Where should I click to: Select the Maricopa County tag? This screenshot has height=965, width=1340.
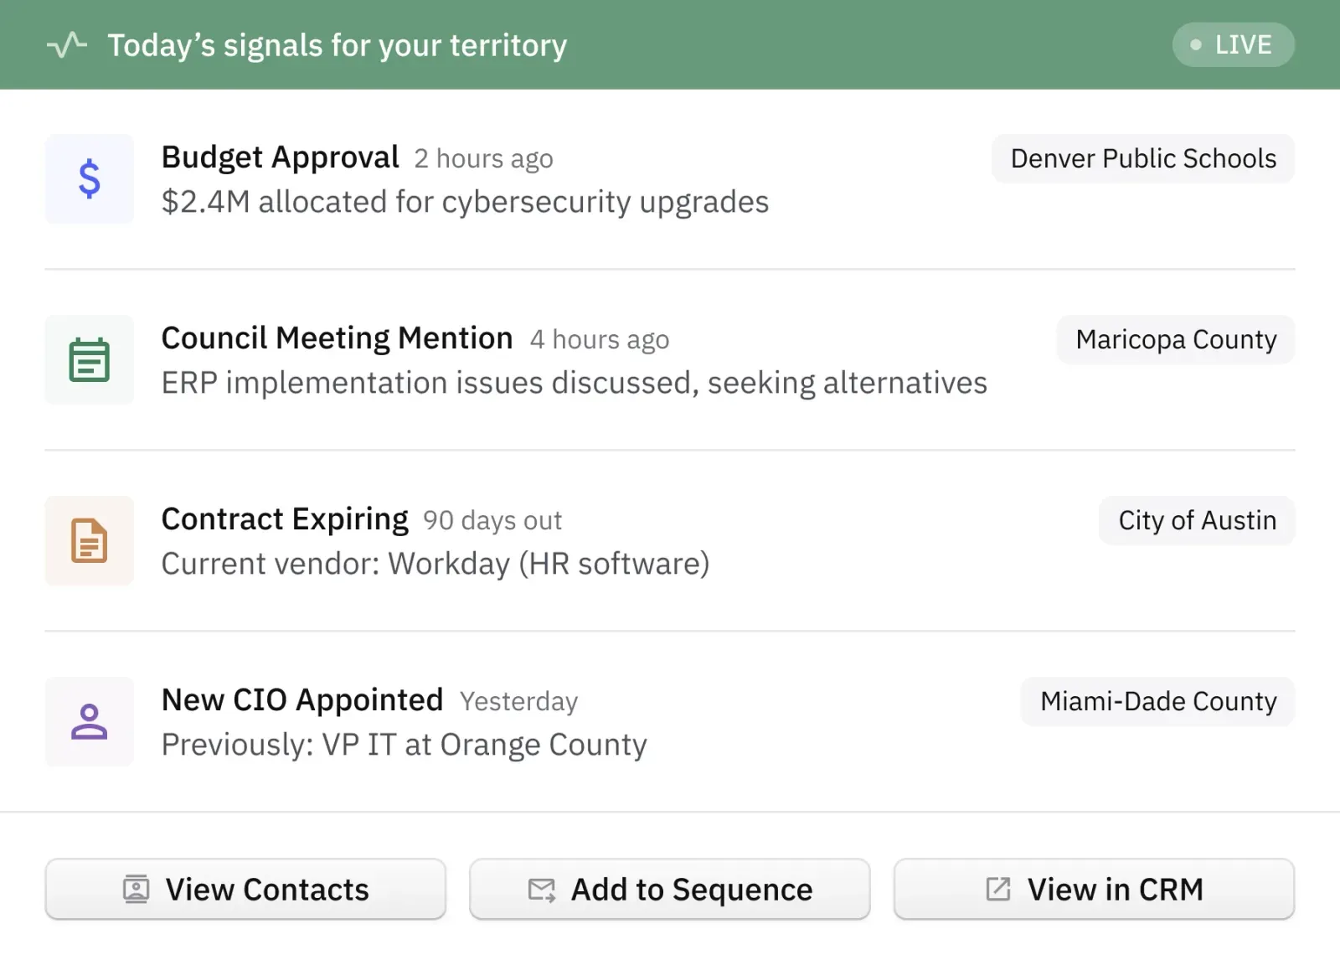[1176, 339]
